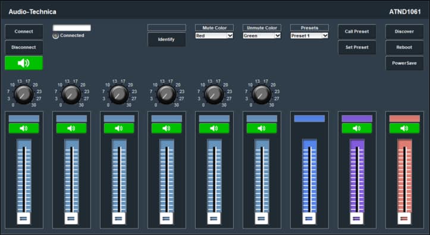Open the Unmute Color dropdown showing Green
The image size is (430, 235).
pos(262,36)
